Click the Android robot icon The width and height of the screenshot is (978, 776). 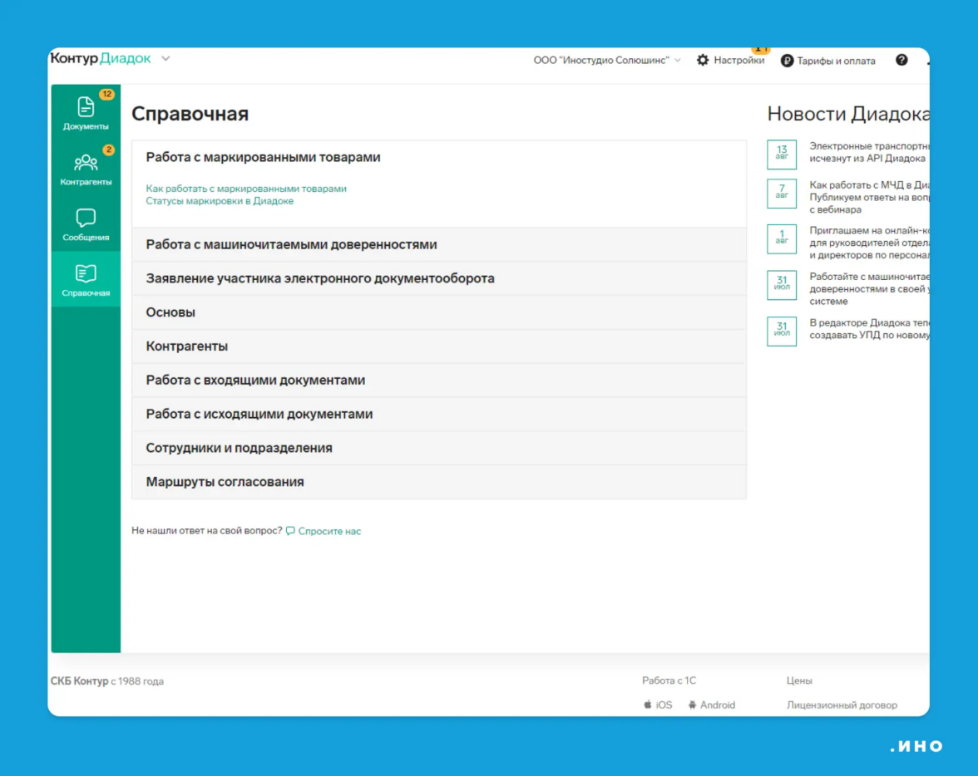[692, 705]
